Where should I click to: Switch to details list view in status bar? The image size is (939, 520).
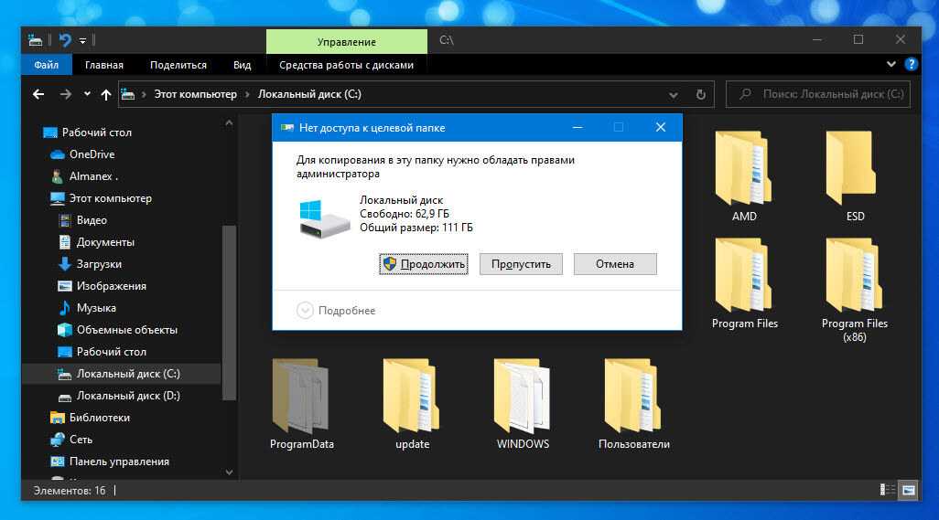point(888,491)
